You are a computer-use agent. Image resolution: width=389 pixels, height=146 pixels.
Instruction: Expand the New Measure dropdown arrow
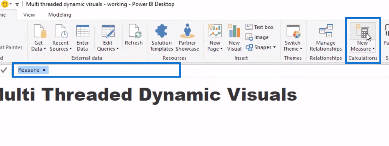373,49
